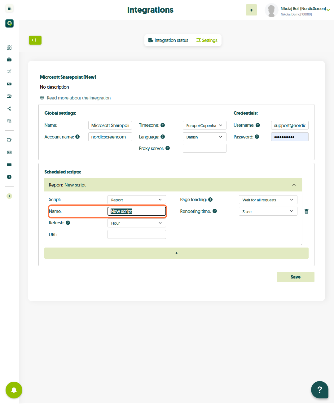The image size is (334, 404).
Task: Open the Rendering time 3 sec dropdown
Action: [268, 211]
